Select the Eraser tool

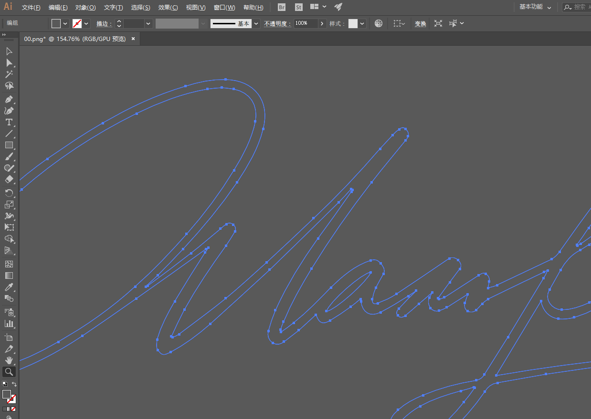pos(9,179)
